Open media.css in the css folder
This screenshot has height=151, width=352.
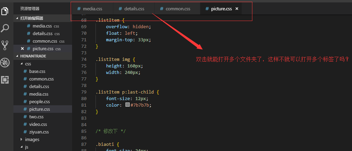tap(43, 94)
